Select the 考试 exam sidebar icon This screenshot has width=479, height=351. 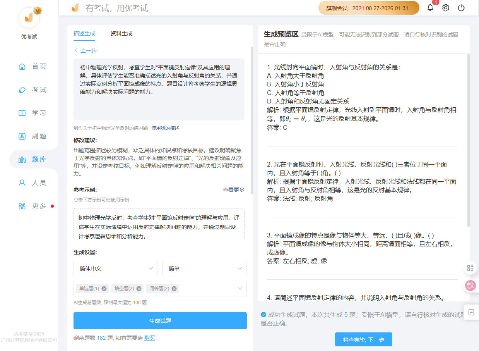click(x=22, y=89)
